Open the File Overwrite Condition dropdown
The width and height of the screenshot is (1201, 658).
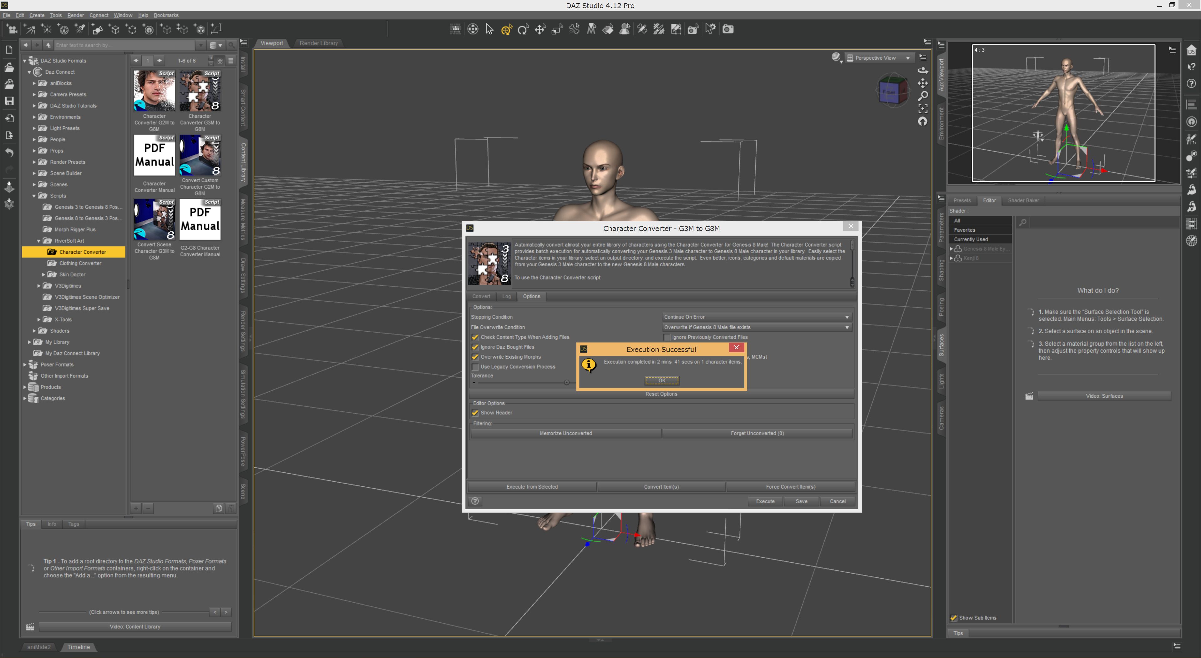click(x=757, y=327)
